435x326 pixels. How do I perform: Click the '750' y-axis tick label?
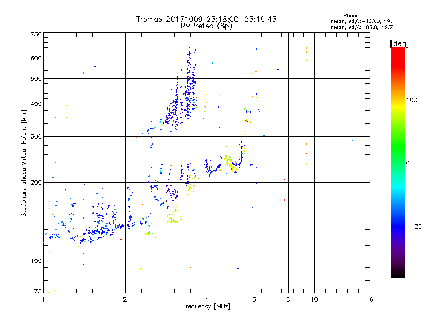36,34
